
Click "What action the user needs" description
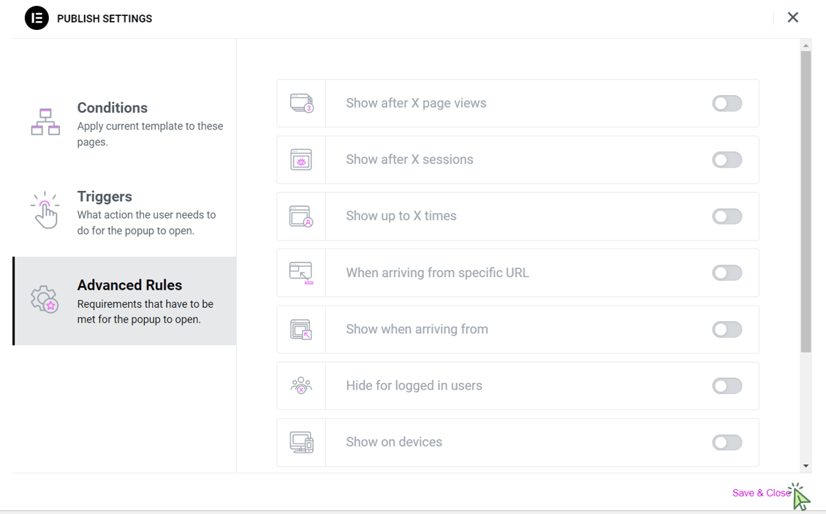(x=146, y=222)
